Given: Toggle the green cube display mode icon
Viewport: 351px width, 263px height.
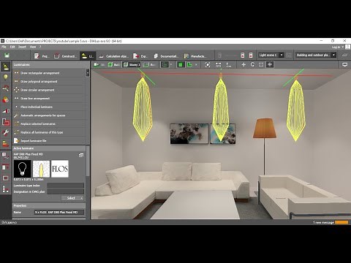Looking at the screenshot, I should (x=181, y=64).
